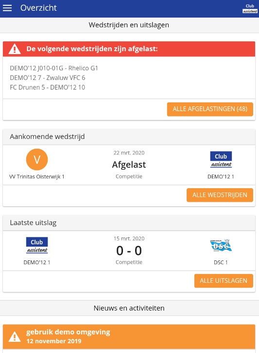Click the warning triangle in red cancellation banner
259x353 pixels.
(x=15, y=49)
